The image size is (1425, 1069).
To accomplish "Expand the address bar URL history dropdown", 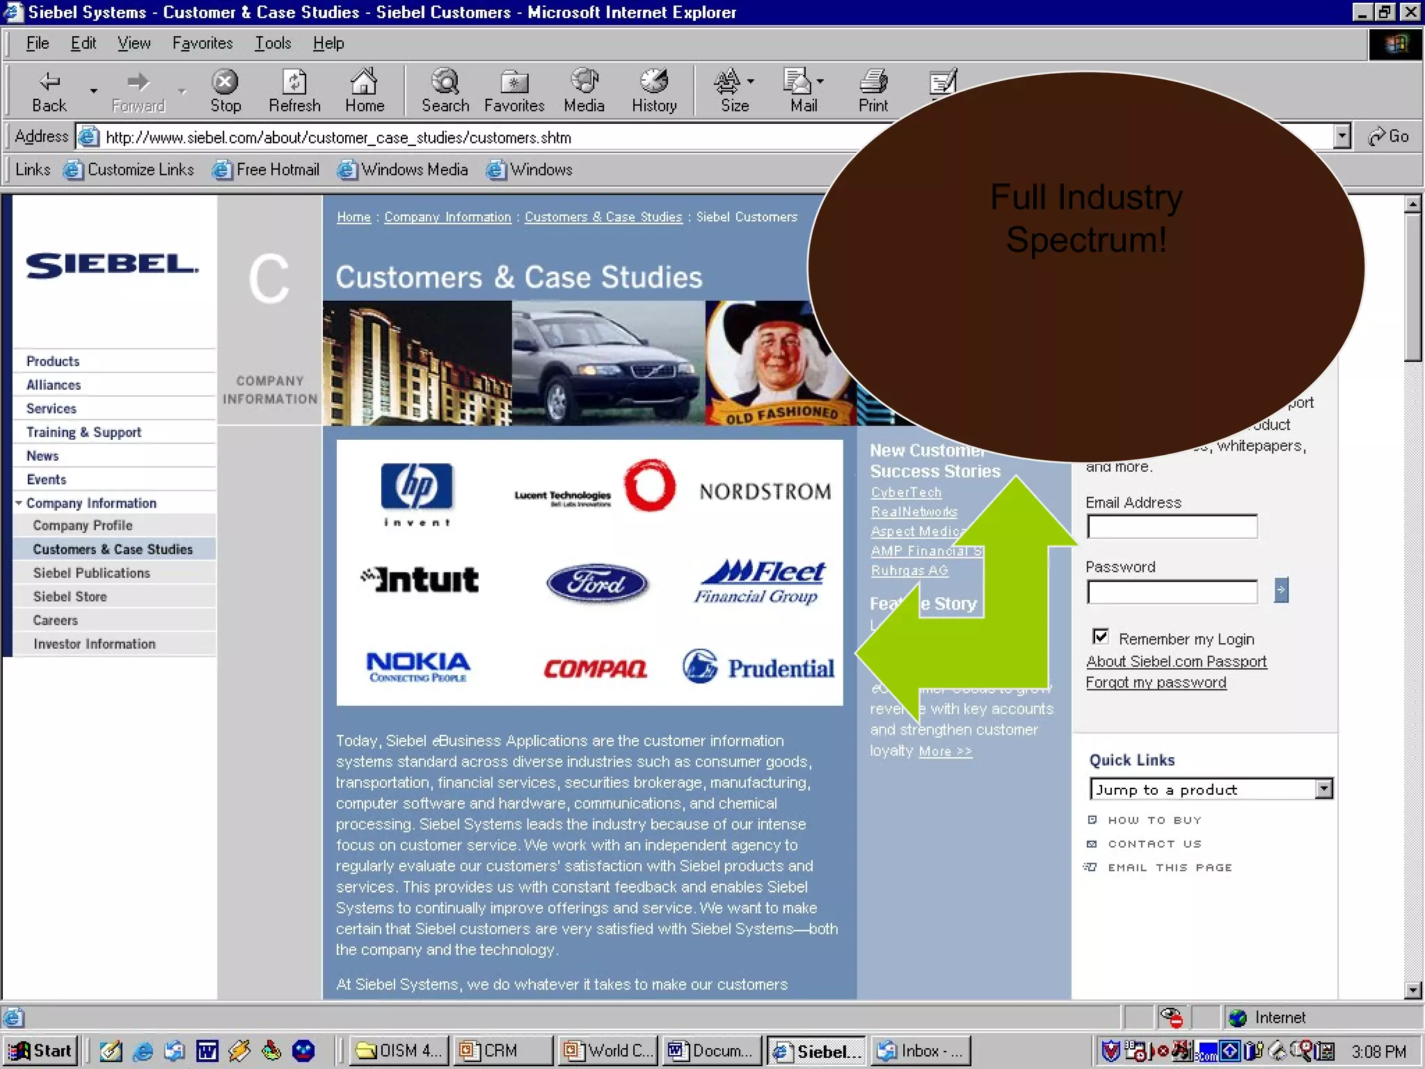I will tap(1342, 136).
